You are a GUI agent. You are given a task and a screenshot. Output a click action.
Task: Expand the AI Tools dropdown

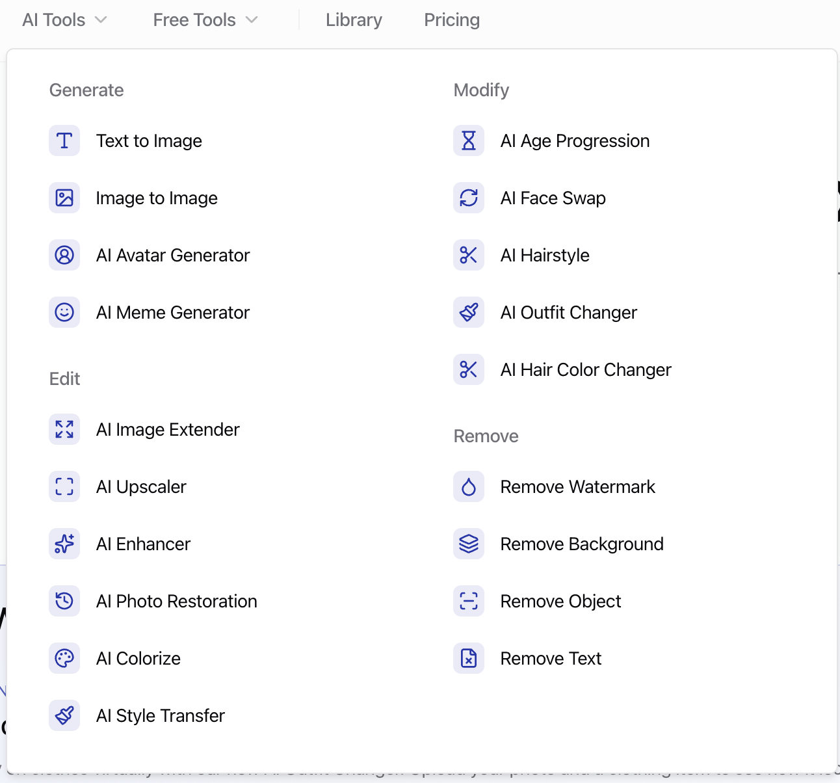[x=64, y=20]
